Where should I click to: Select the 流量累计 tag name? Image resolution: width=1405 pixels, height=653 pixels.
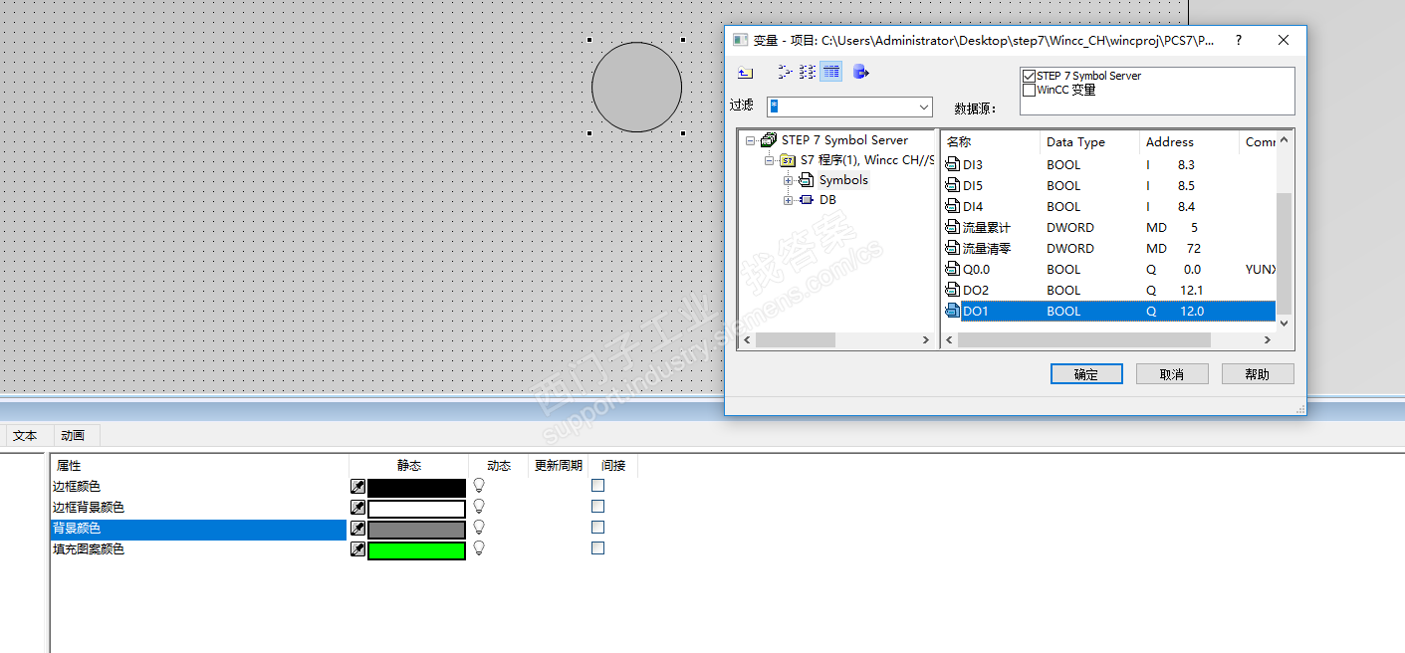pos(987,228)
